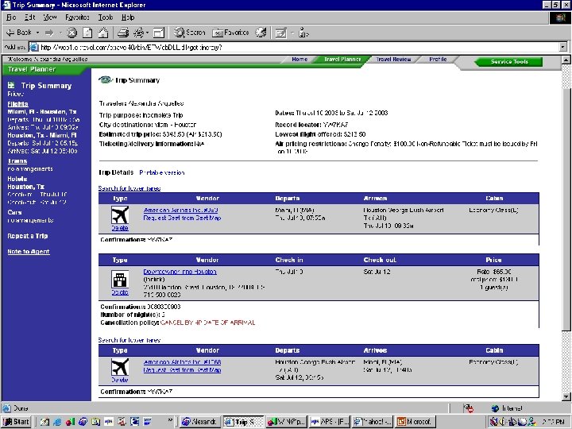Open the View menu
This screenshot has width=572, height=429.
50,17
